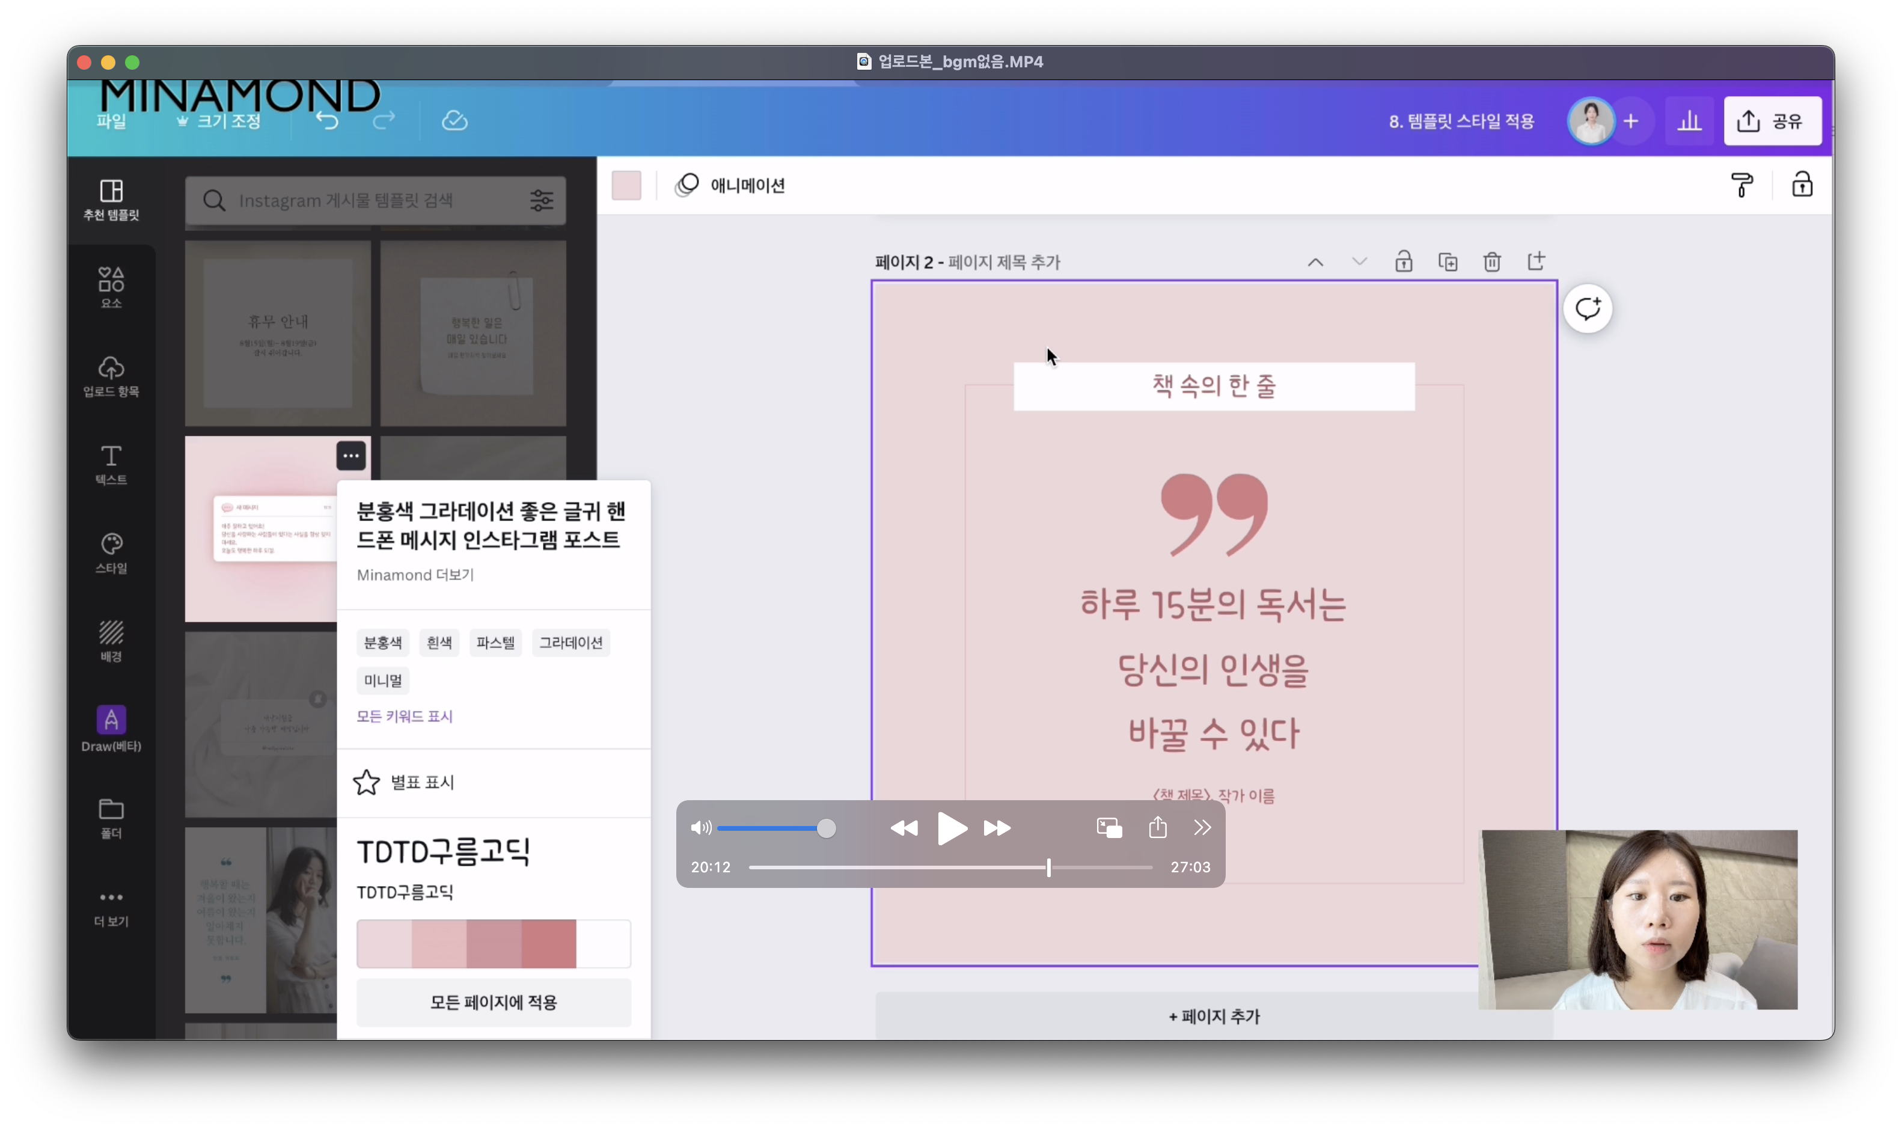The height and width of the screenshot is (1129, 1902).
Task: Open the 추천 템플릿 tab
Action: coord(111,200)
